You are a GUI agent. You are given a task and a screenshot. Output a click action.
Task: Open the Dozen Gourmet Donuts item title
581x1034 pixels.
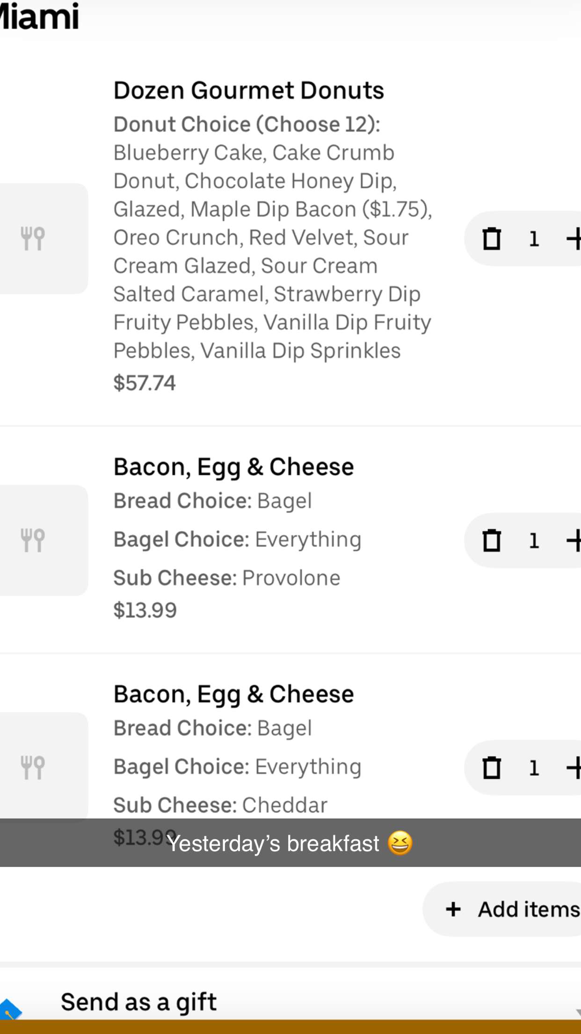point(248,90)
